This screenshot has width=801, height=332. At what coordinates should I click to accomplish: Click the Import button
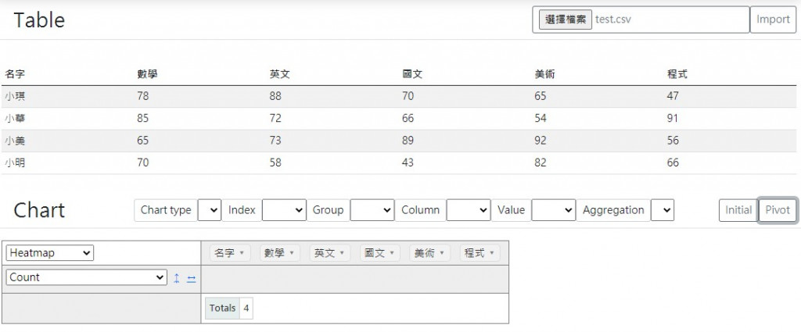click(773, 20)
